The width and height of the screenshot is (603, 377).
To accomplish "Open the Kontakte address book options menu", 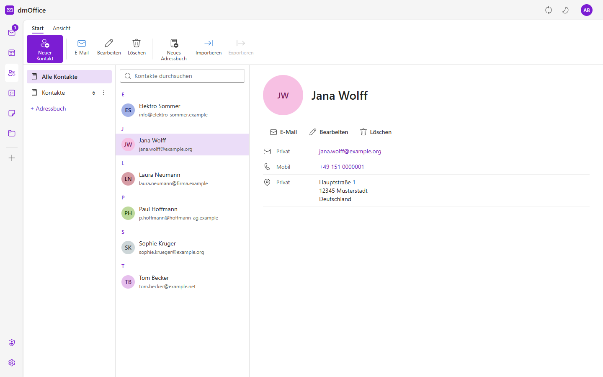I will coord(103,93).
